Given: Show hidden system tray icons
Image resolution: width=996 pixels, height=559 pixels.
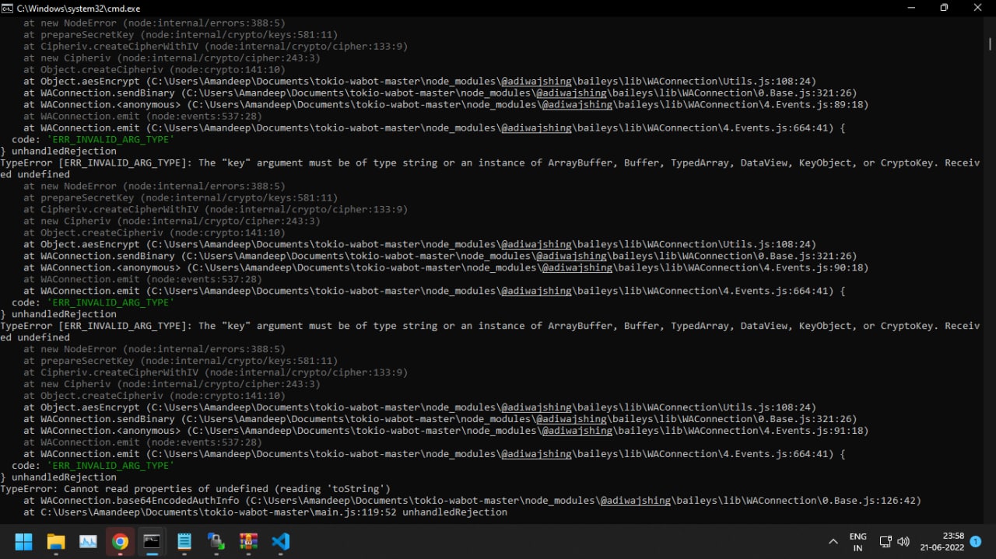Looking at the screenshot, I should 833,542.
